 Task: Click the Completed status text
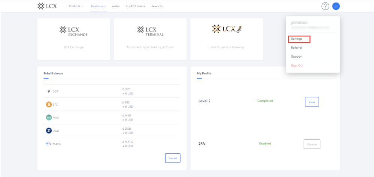[x=265, y=101]
